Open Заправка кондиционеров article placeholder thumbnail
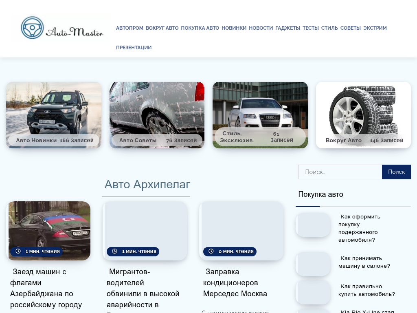The height and width of the screenshot is (313, 417). pos(243,231)
